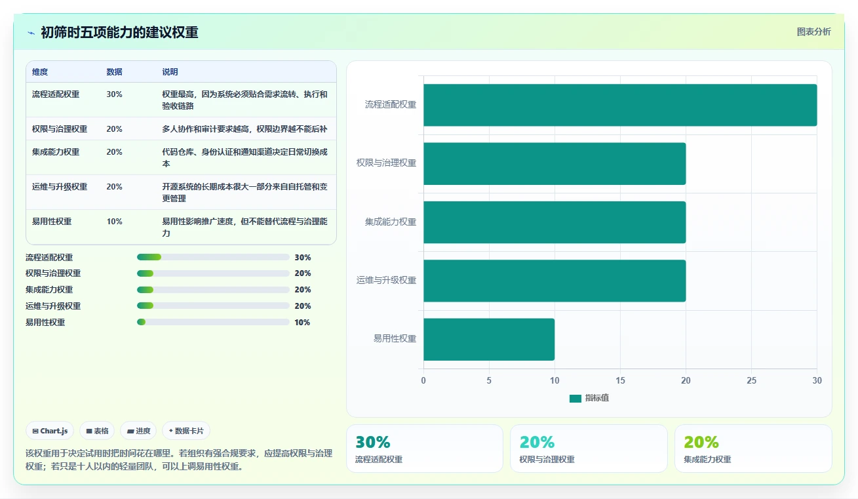This screenshot has height=499, width=858.
Task: Select the 易用性权重 table row cell
Action: click(52, 222)
